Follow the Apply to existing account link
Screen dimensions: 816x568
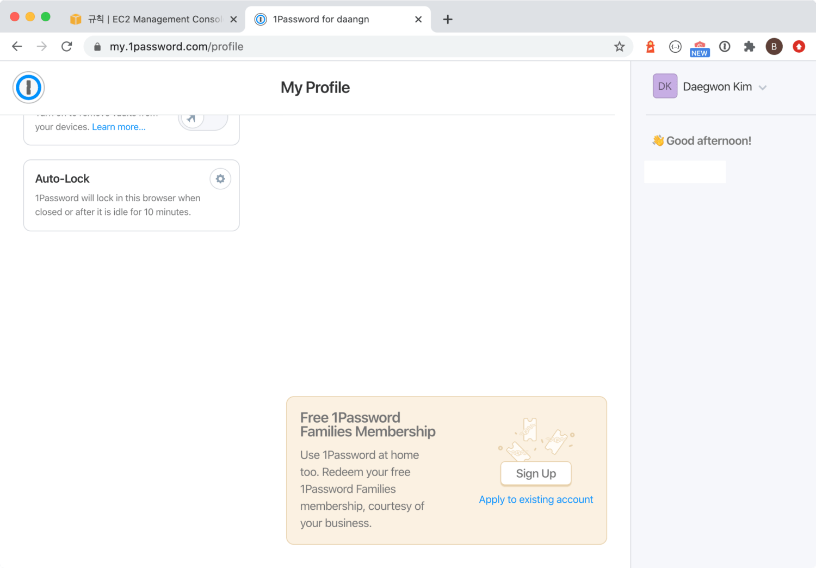[536, 499]
